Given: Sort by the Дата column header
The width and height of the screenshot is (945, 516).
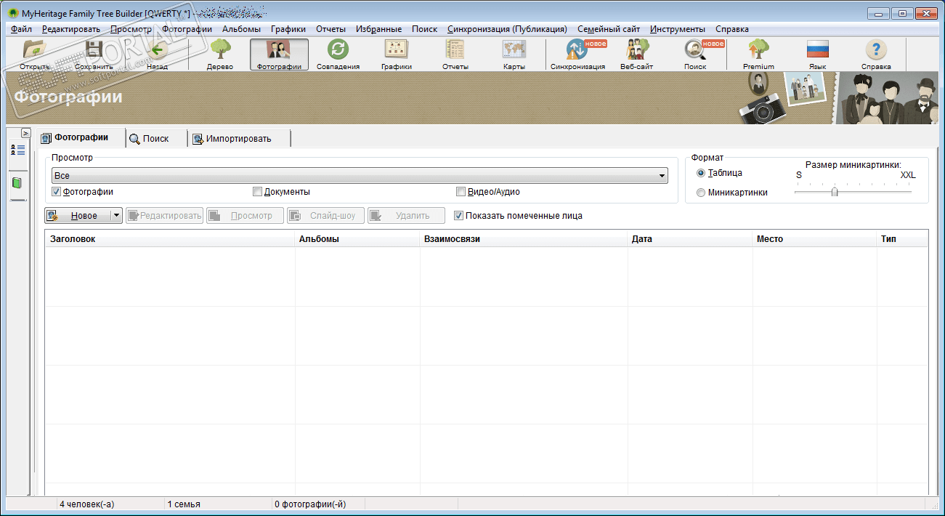Looking at the screenshot, I should pos(690,238).
